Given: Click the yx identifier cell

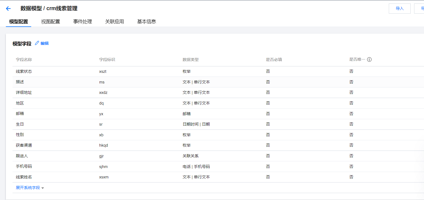Looking at the screenshot, I should point(101,114).
